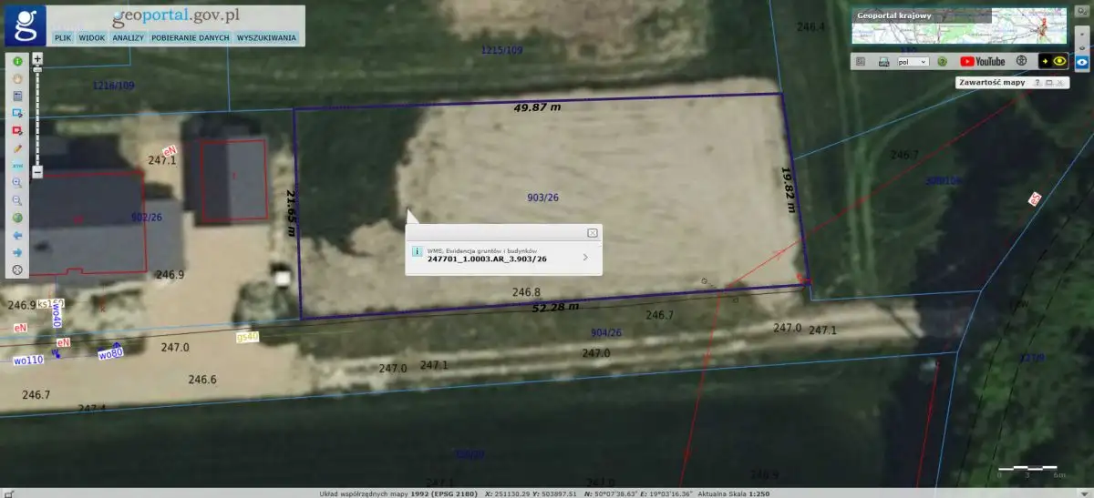This screenshot has width=1094, height=498.
Task: Click the magnifier zoom-in tool
Action: point(17,183)
